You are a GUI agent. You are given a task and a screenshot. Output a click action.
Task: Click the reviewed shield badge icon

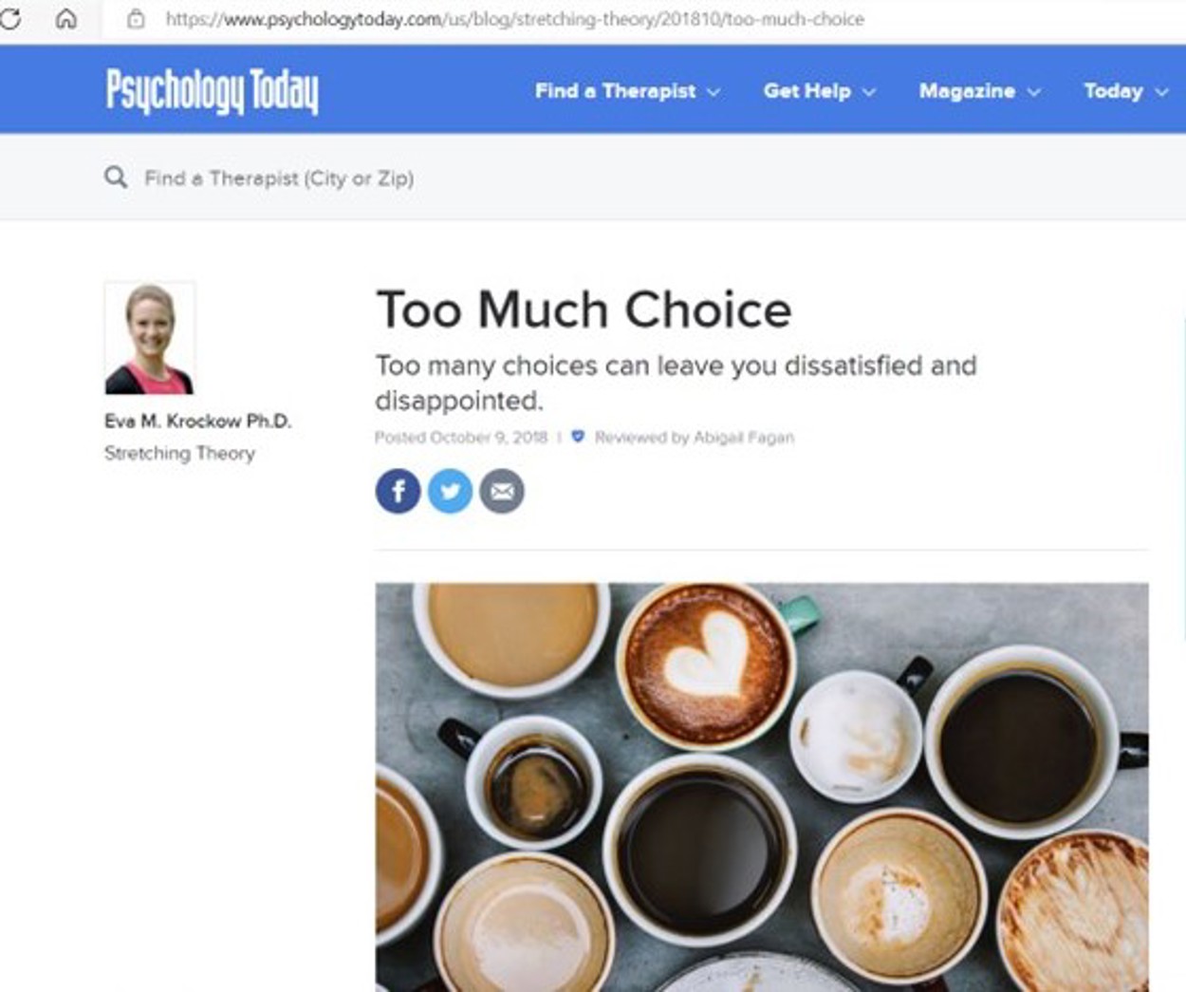point(578,437)
